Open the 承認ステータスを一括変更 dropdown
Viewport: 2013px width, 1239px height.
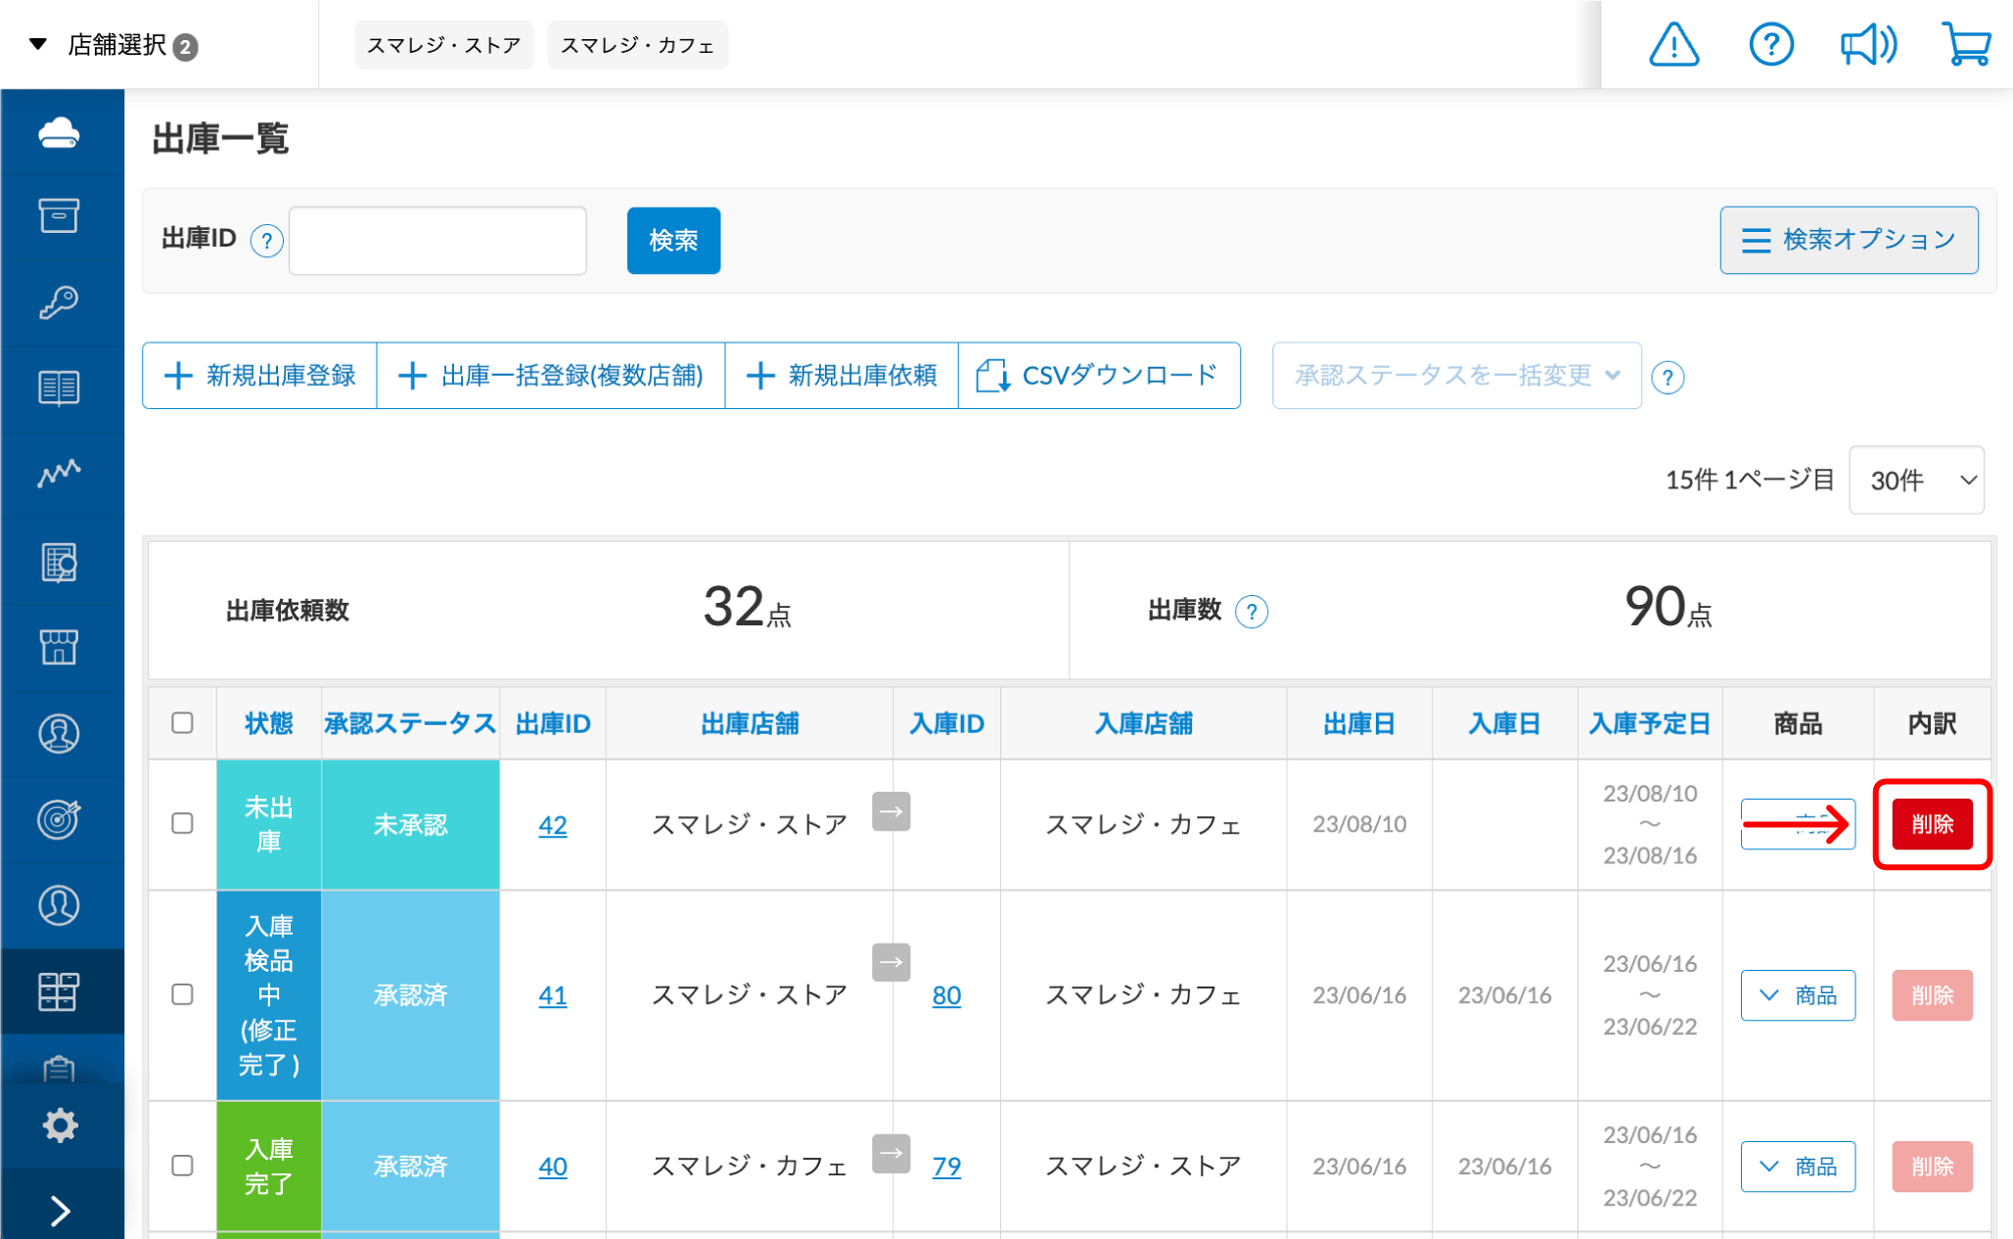[1456, 375]
